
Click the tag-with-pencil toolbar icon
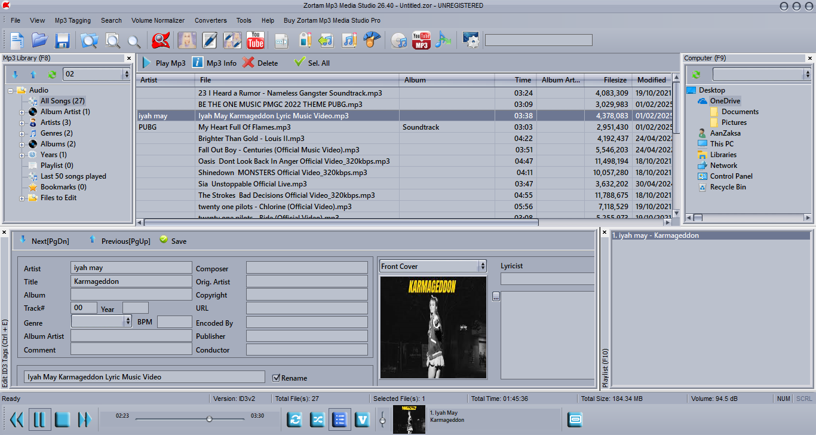pyautogui.click(x=305, y=41)
